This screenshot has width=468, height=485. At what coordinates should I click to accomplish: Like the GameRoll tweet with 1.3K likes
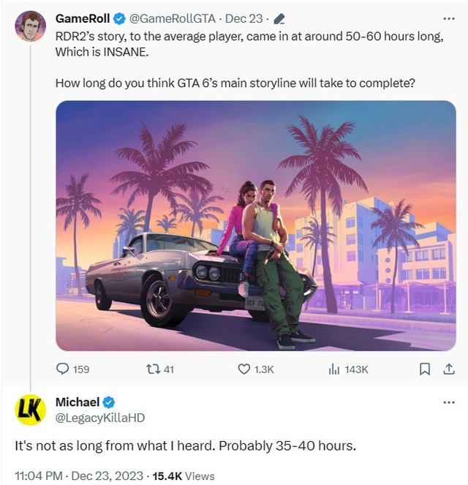pyautogui.click(x=244, y=369)
